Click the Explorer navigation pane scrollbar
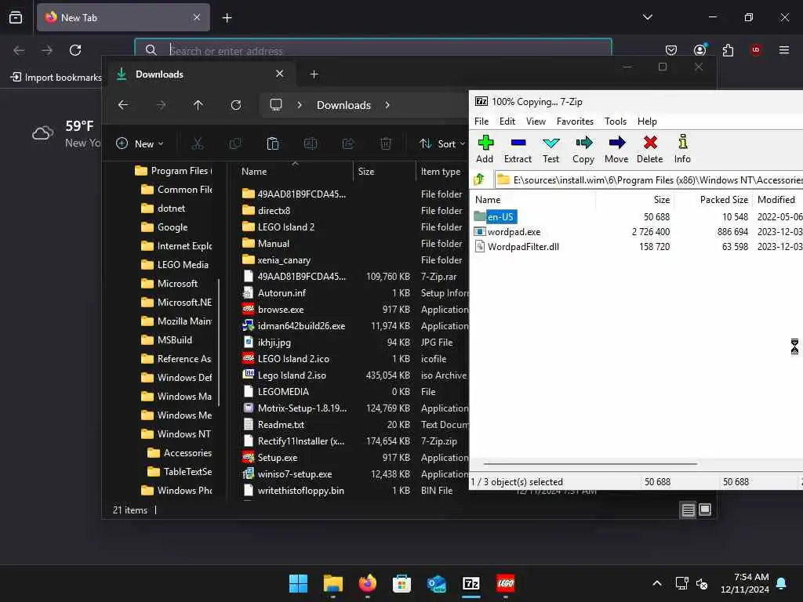Image resolution: width=803 pixels, height=602 pixels. click(220, 342)
